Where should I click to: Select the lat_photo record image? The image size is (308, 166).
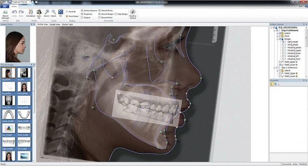click(9, 73)
